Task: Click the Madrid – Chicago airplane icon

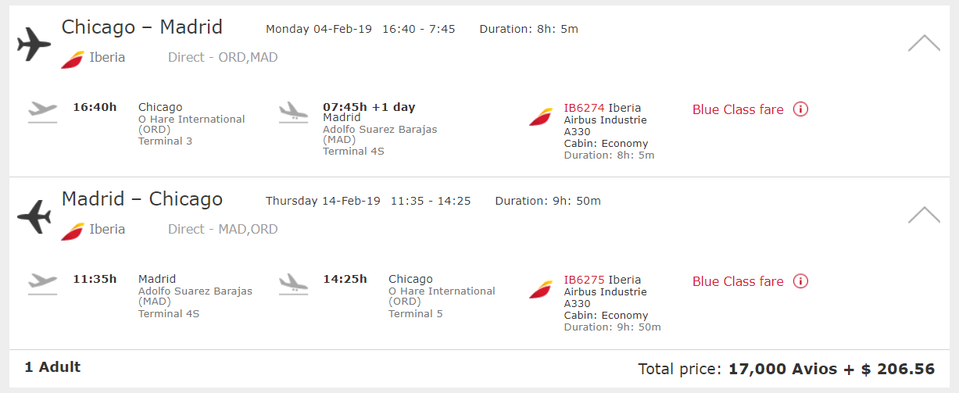Action: click(x=34, y=216)
